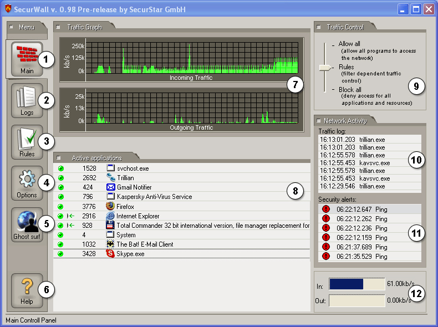
Task: Open the Options gear button
Action: tap(27, 183)
